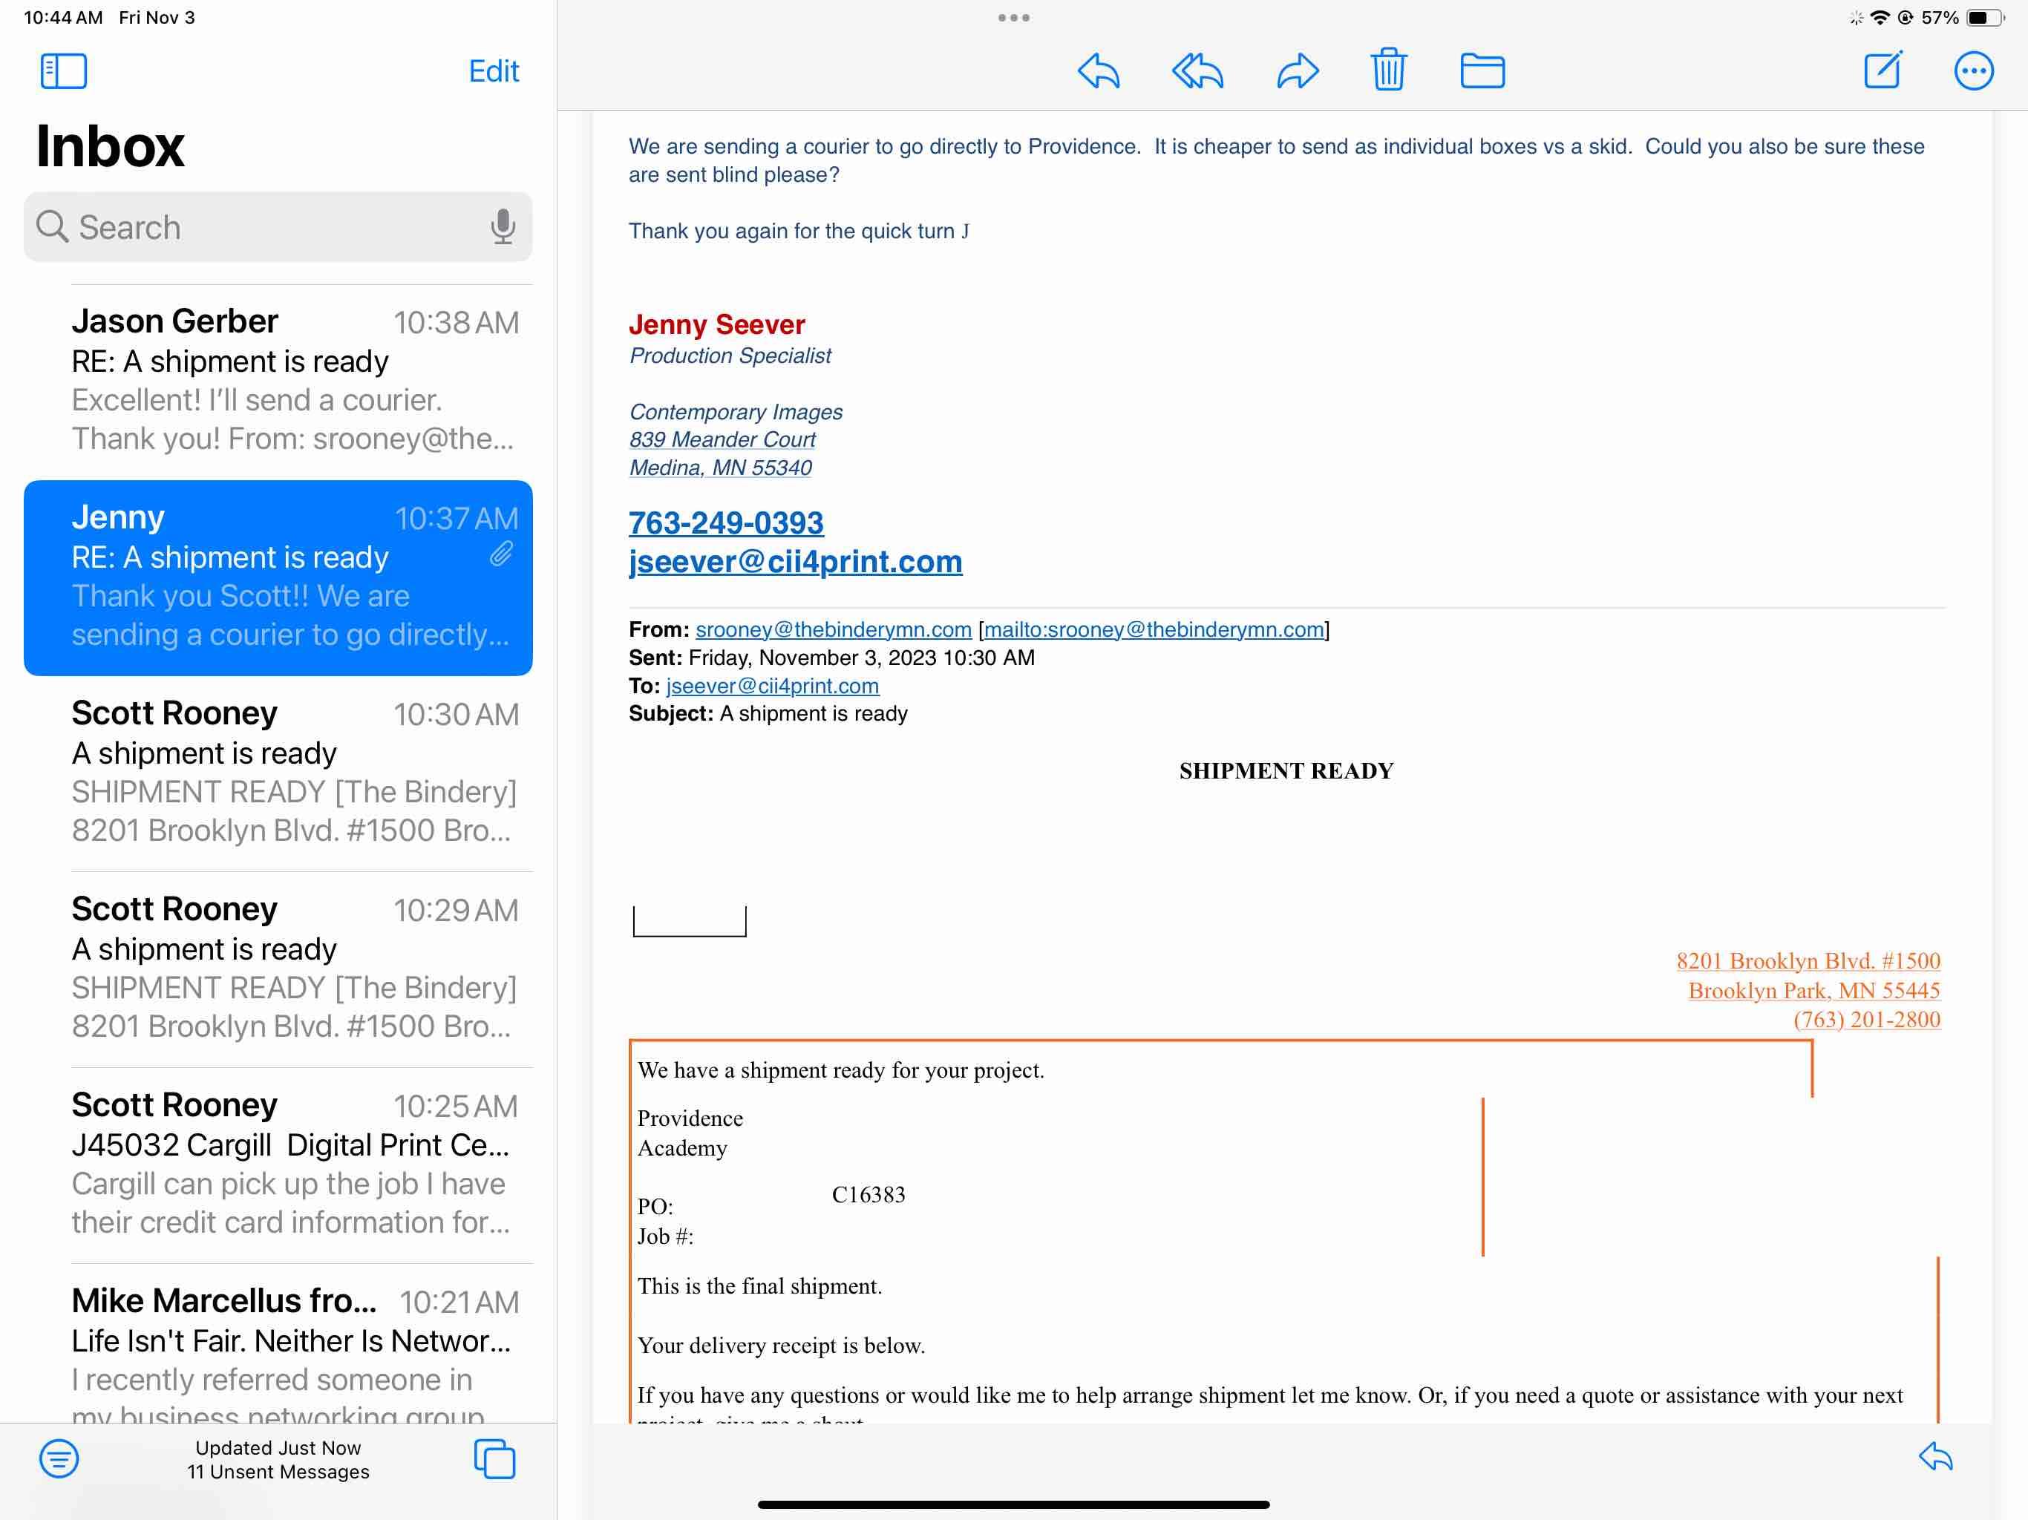This screenshot has width=2028, height=1520.
Task: Open the stacked windows icon
Action: point(494,1458)
